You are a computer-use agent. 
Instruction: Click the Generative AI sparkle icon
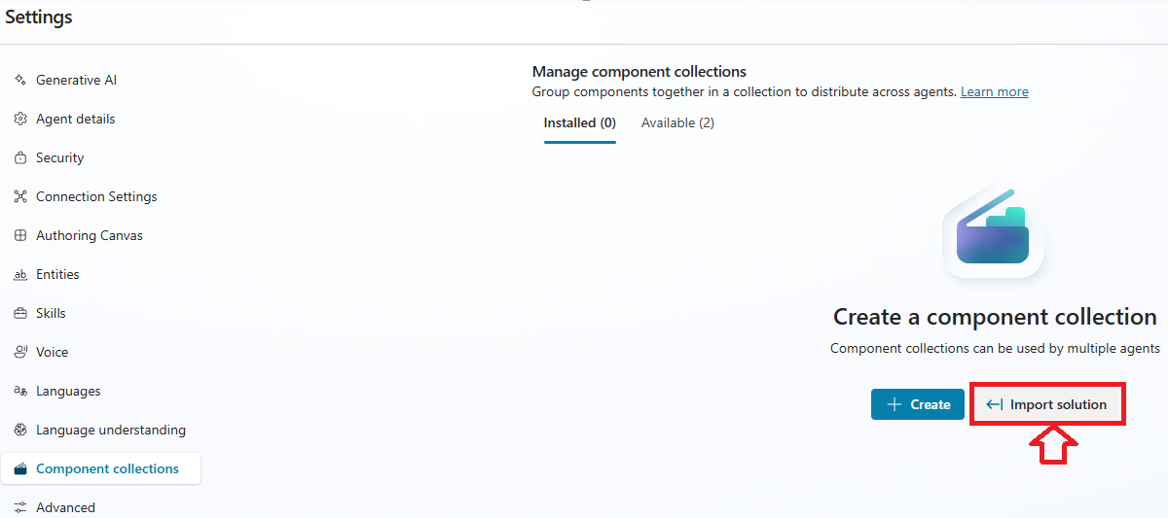(19, 80)
